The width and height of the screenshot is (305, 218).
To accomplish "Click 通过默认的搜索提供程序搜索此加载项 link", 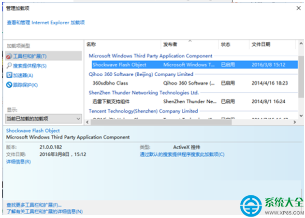I will [182, 154].
